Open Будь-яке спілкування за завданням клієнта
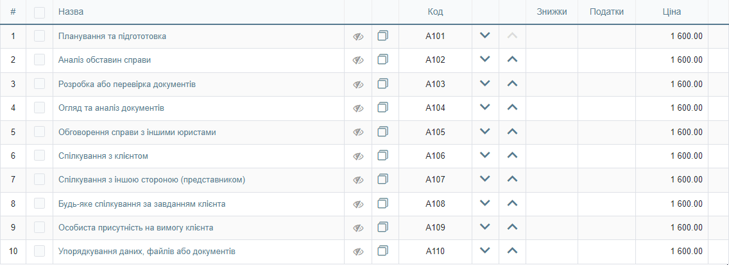The height and width of the screenshot is (265, 729). click(142, 204)
